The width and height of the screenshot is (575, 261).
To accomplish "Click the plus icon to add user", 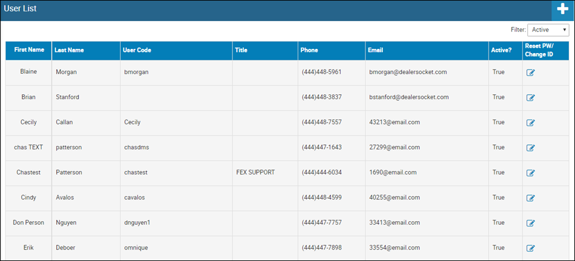I will coord(562,10).
